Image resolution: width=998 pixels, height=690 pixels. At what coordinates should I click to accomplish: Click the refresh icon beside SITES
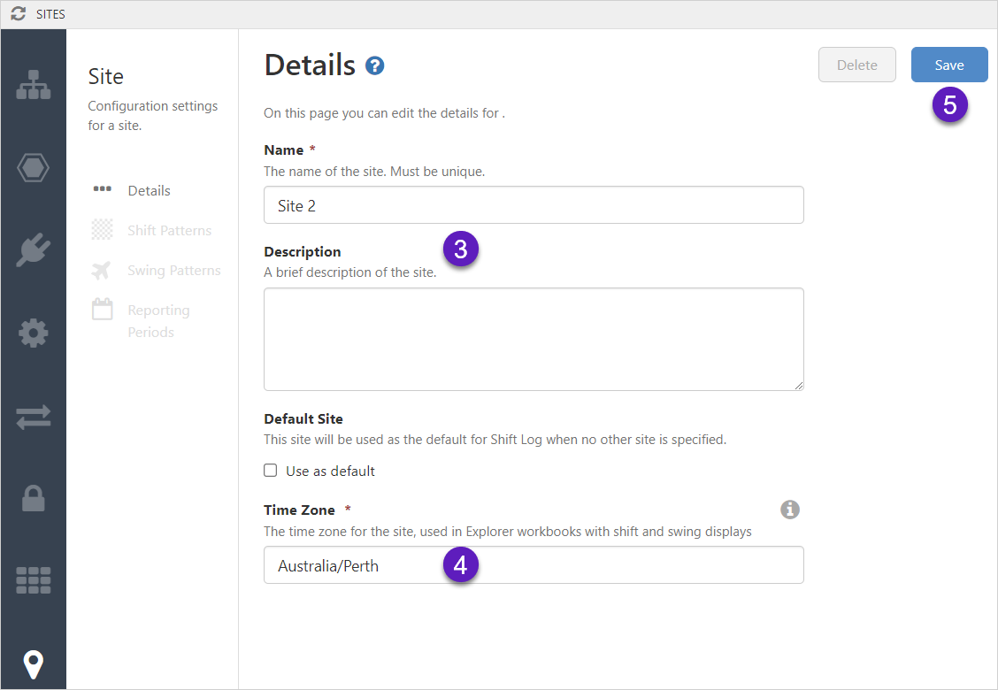[18, 14]
